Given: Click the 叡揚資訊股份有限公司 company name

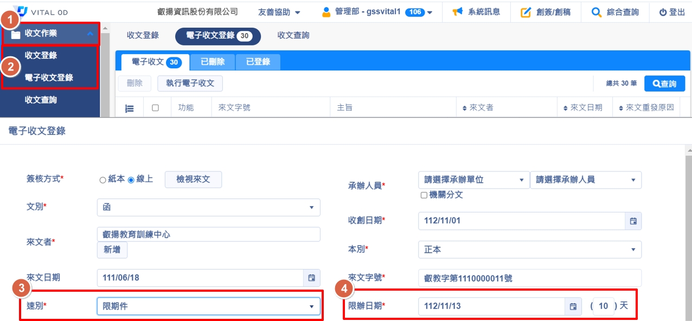Looking at the screenshot, I should tap(197, 12).
